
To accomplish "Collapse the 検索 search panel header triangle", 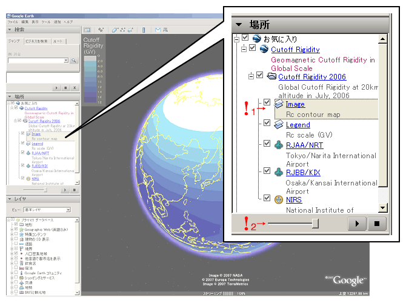I will 10,30.
